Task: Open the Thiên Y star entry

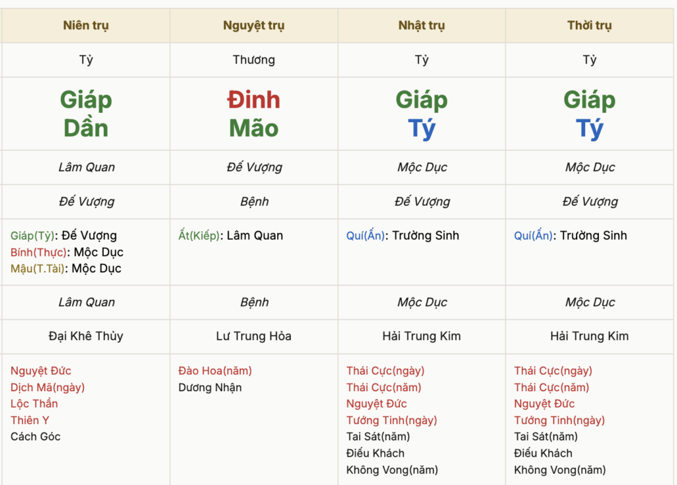Action: [x=30, y=420]
